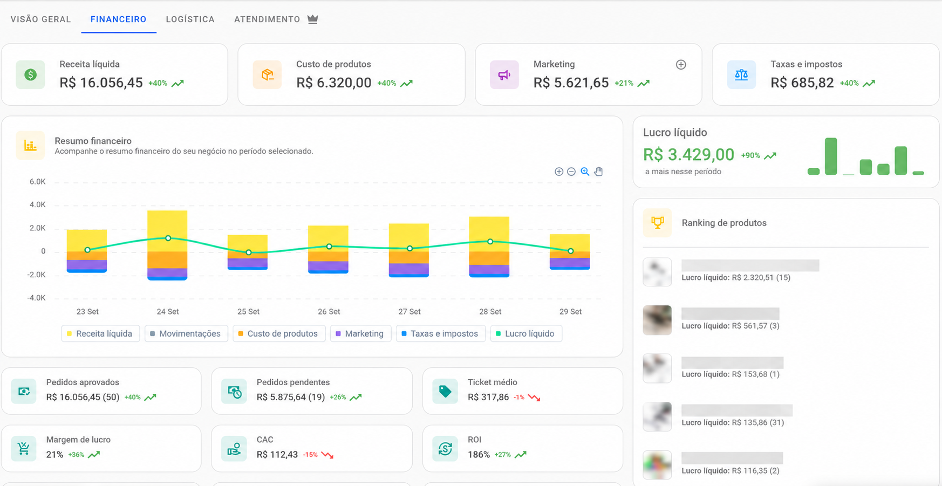Click the yellow chart Resumo financeiro icon

(30, 146)
